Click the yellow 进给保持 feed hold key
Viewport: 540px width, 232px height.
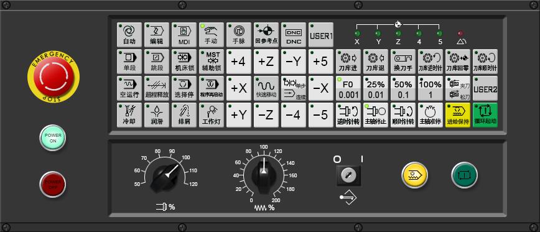tap(458, 115)
